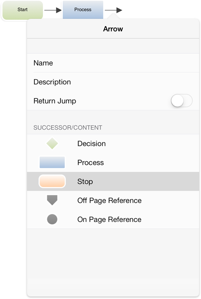Click the Return Jump label

tap(55, 101)
